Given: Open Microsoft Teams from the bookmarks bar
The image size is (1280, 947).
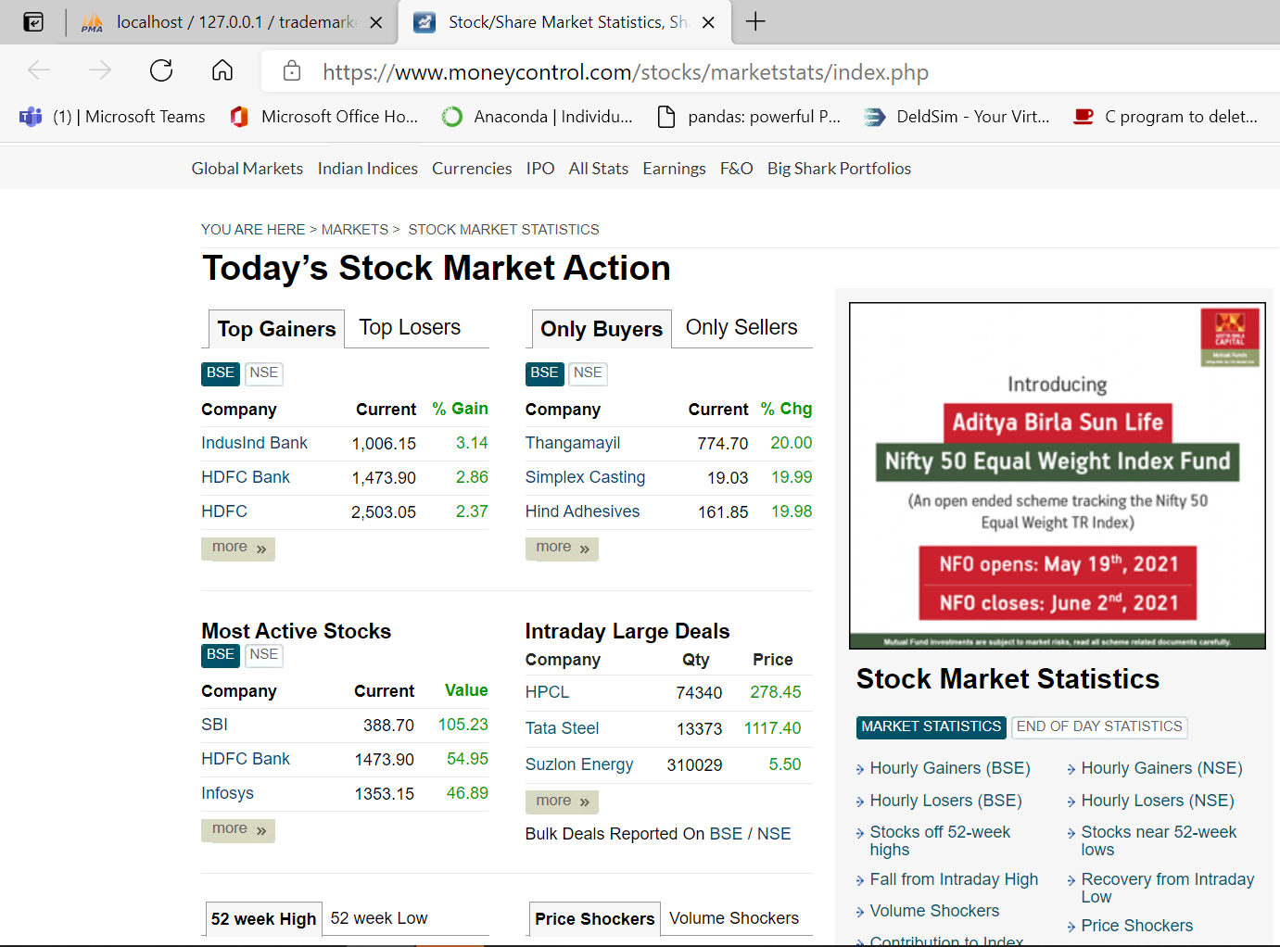Looking at the screenshot, I should point(111,116).
